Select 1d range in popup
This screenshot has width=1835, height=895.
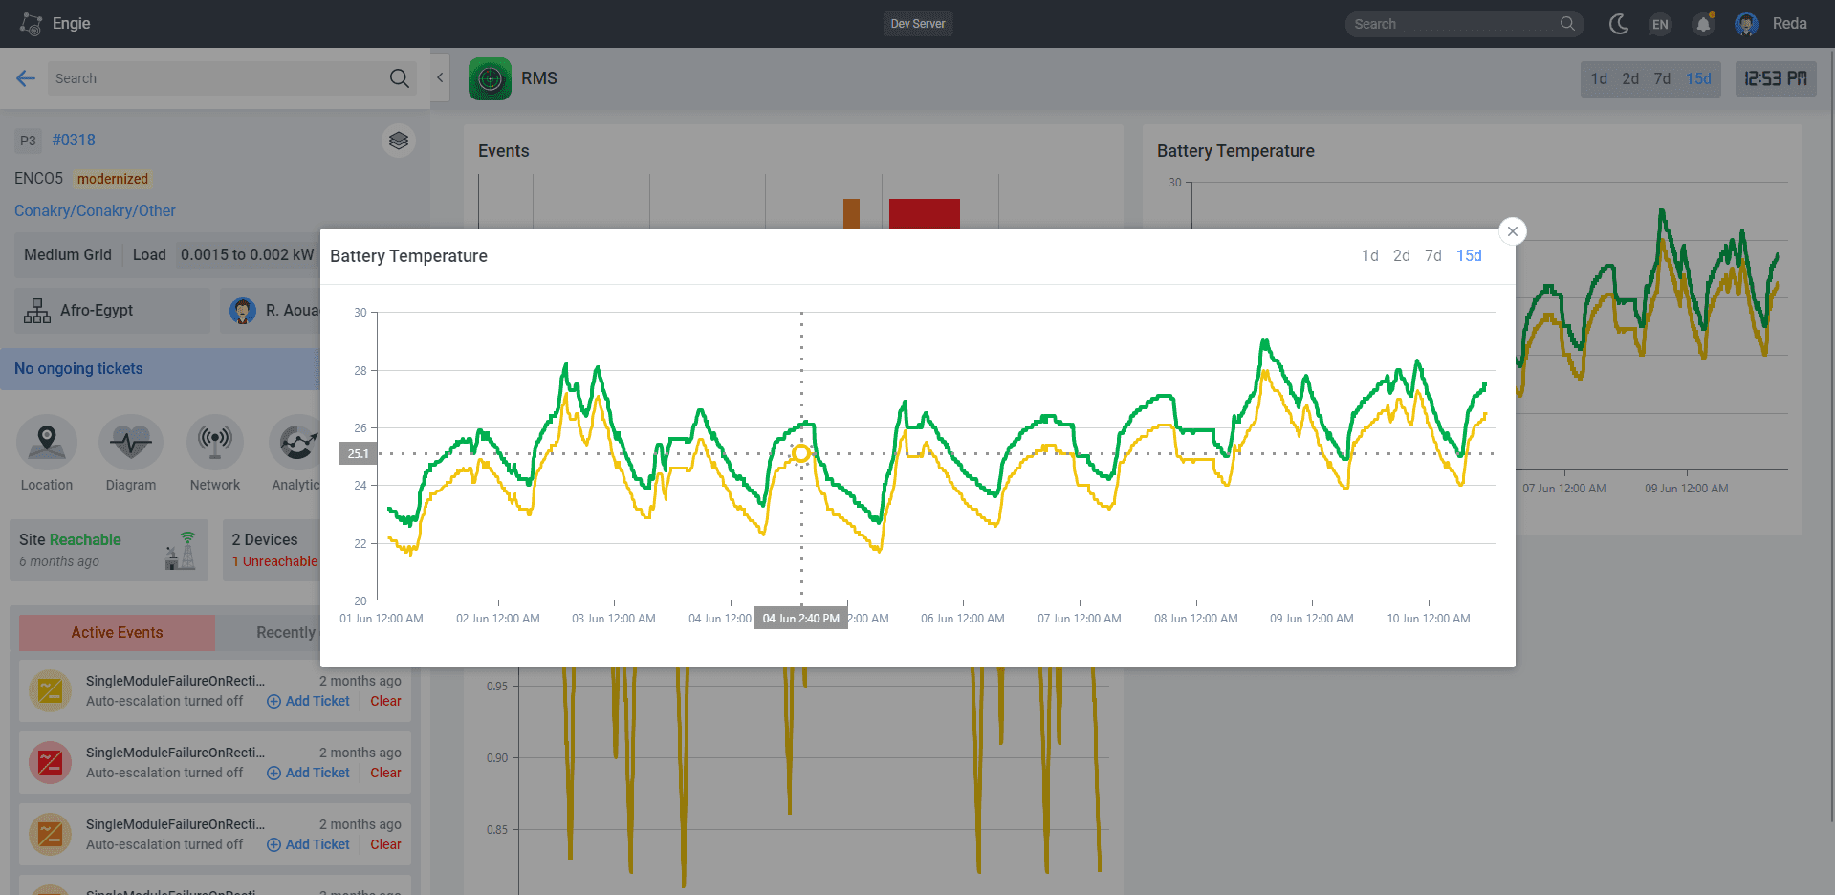(x=1370, y=255)
